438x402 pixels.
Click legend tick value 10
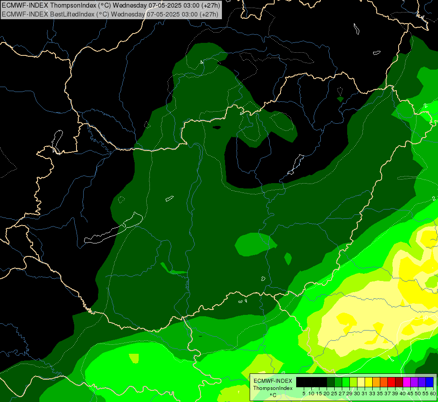[x=311, y=394]
